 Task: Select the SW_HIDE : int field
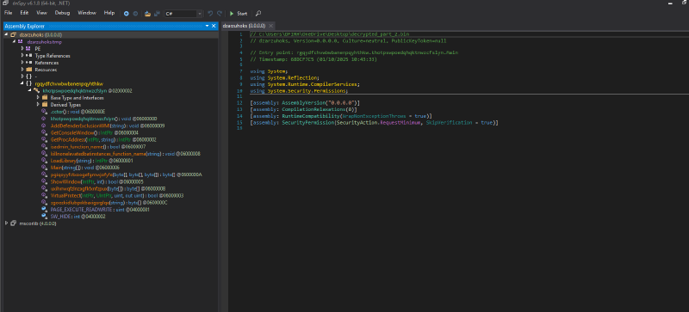coord(78,217)
